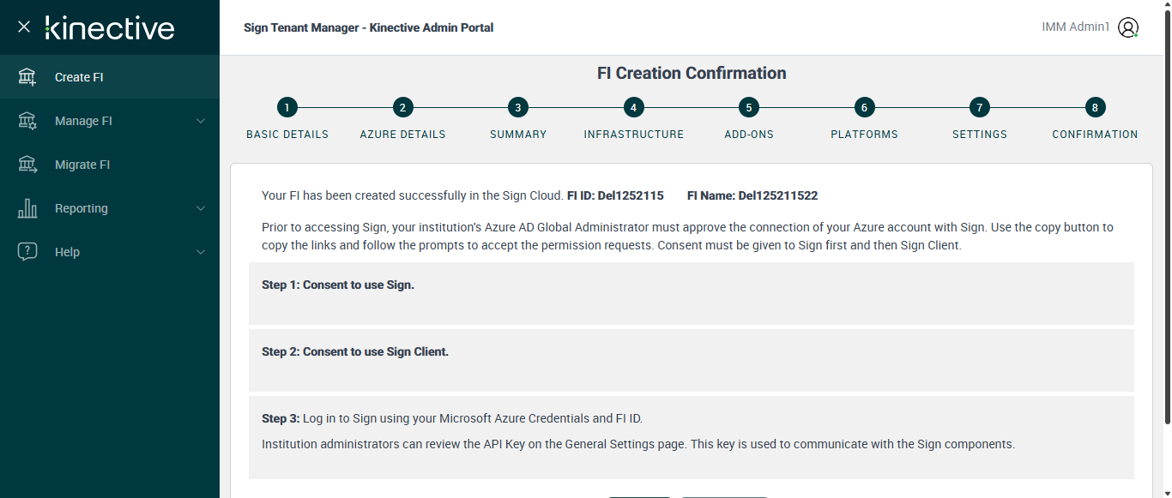Viewport: 1172px width, 498px height.
Task: Click the Manage FI bank-gear icon
Action: click(x=27, y=121)
